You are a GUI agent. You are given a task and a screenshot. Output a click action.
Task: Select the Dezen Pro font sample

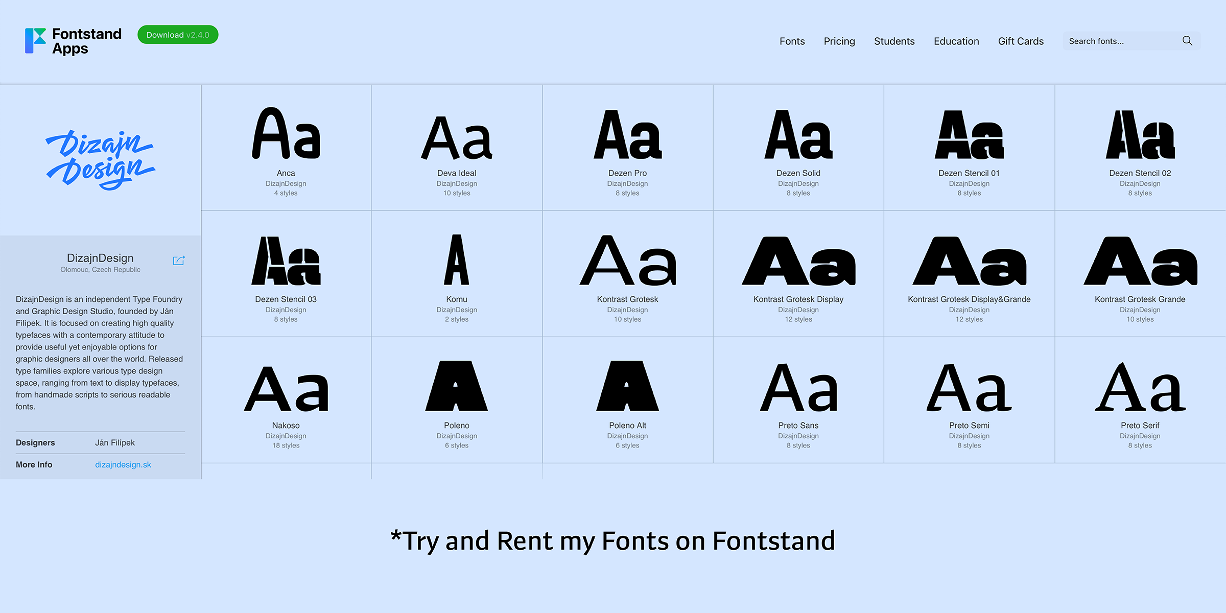[x=627, y=148]
